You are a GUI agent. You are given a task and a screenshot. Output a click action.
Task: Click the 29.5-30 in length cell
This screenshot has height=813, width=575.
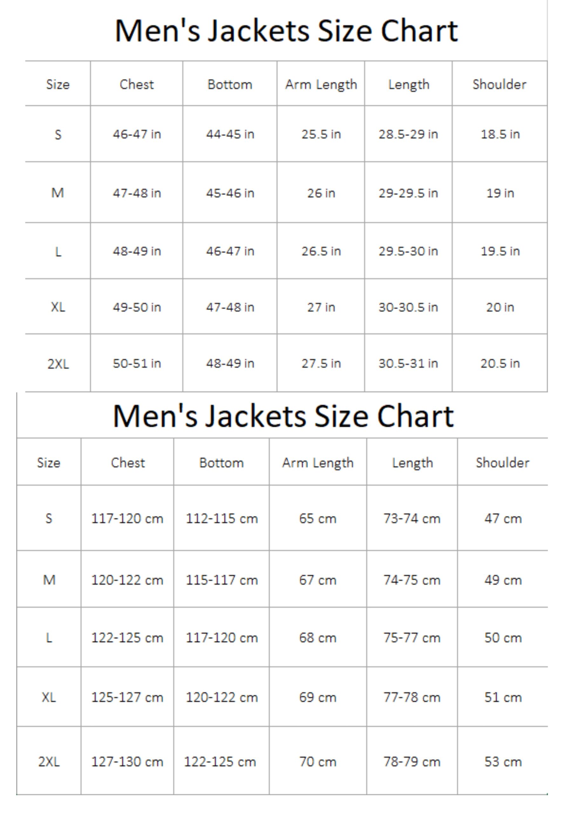[x=408, y=251]
